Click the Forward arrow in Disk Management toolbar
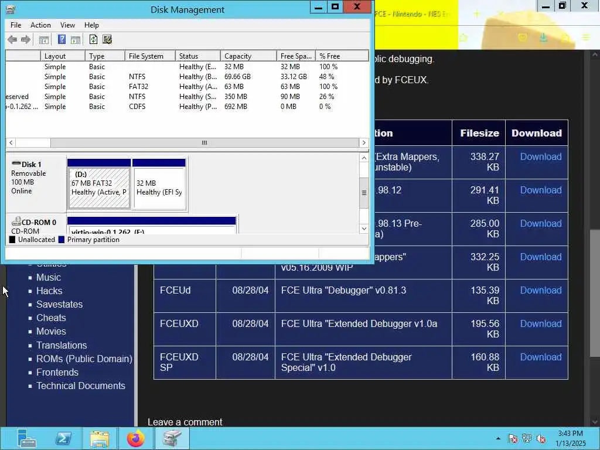600x450 pixels. (x=26, y=39)
